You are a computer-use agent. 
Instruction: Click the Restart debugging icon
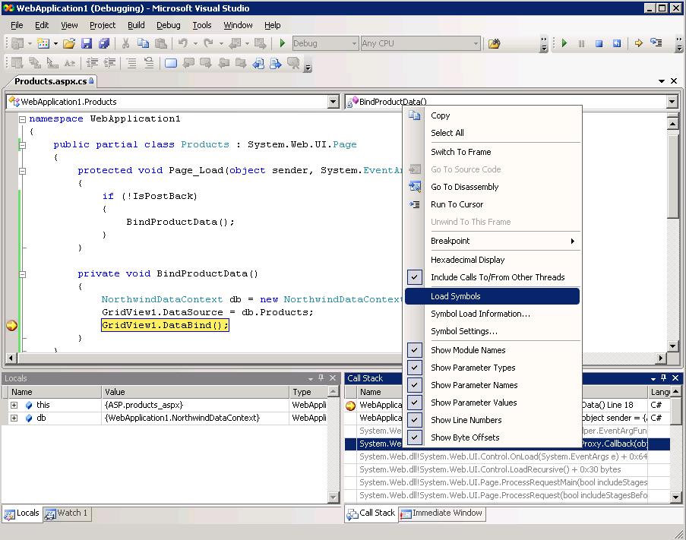pos(616,43)
